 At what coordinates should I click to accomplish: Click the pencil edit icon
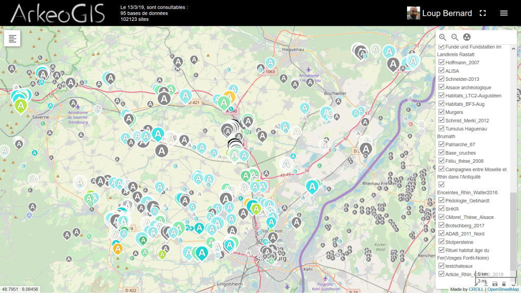pos(477,284)
